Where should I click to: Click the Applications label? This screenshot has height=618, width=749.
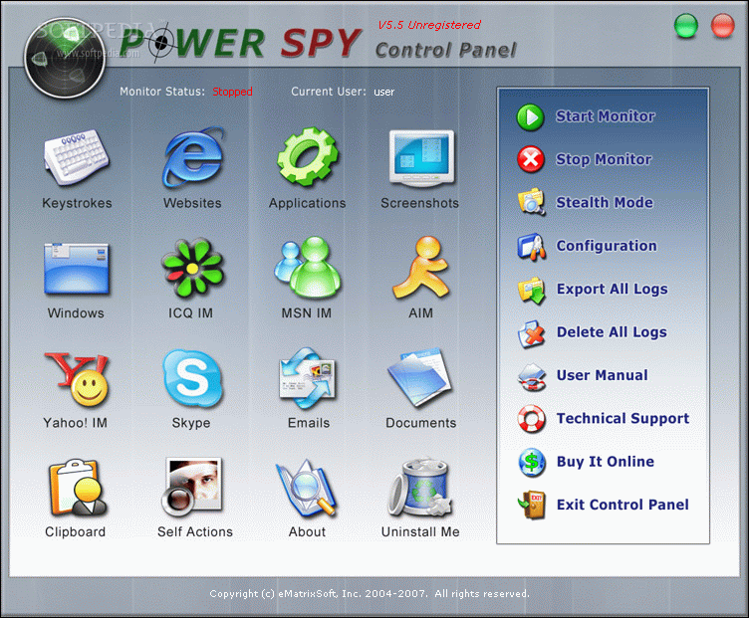coord(307,203)
